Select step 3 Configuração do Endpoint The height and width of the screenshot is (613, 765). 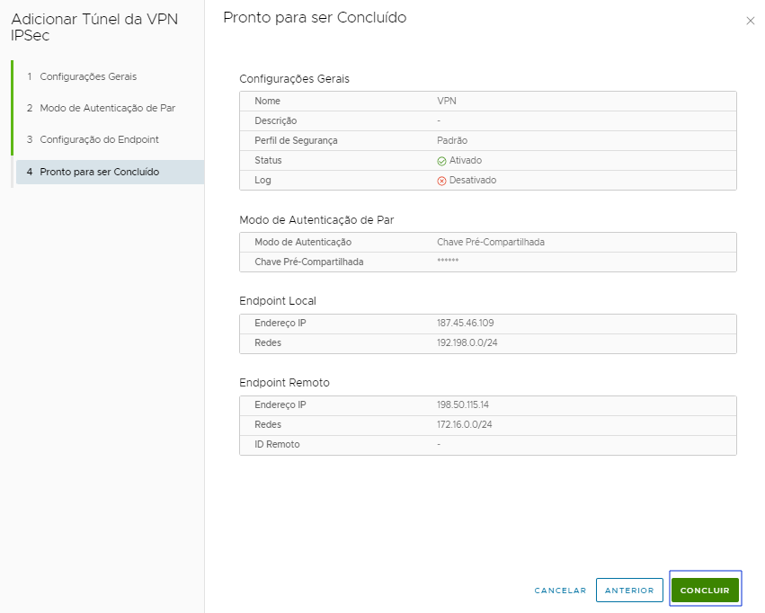pos(93,139)
